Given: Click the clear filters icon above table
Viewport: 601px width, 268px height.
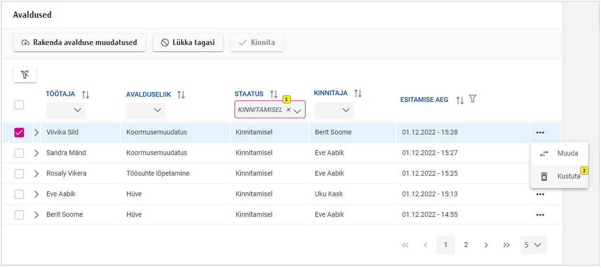Looking at the screenshot, I should coord(25,75).
